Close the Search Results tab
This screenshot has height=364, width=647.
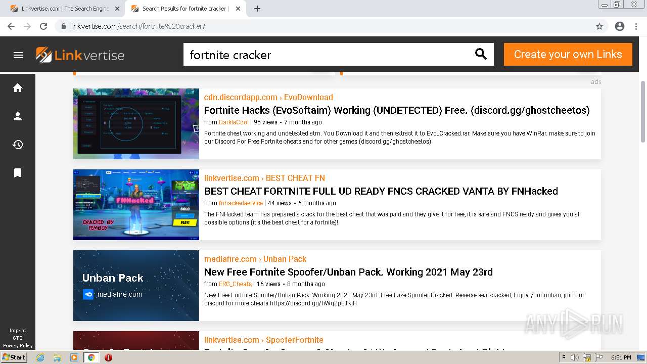click(x=238, y=9)
